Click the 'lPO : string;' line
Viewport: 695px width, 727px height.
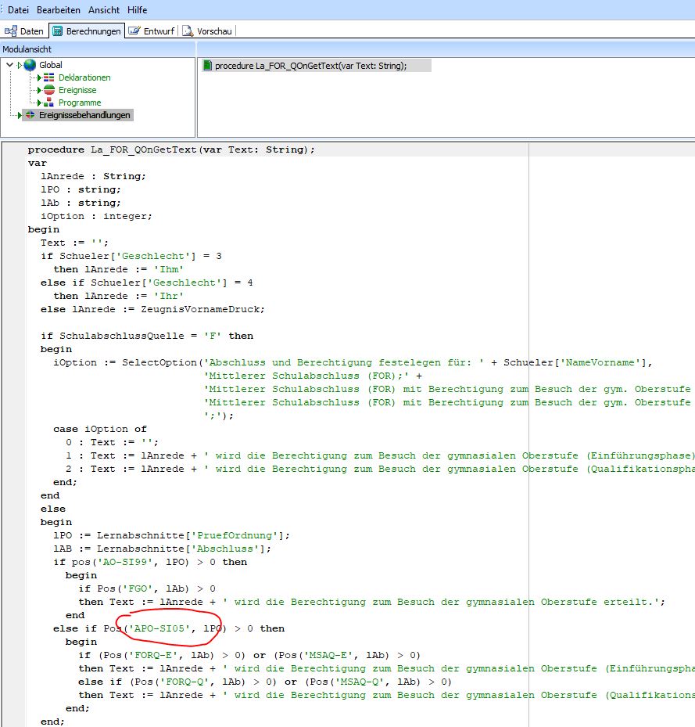pyautogui.click(x=81, y=189)
